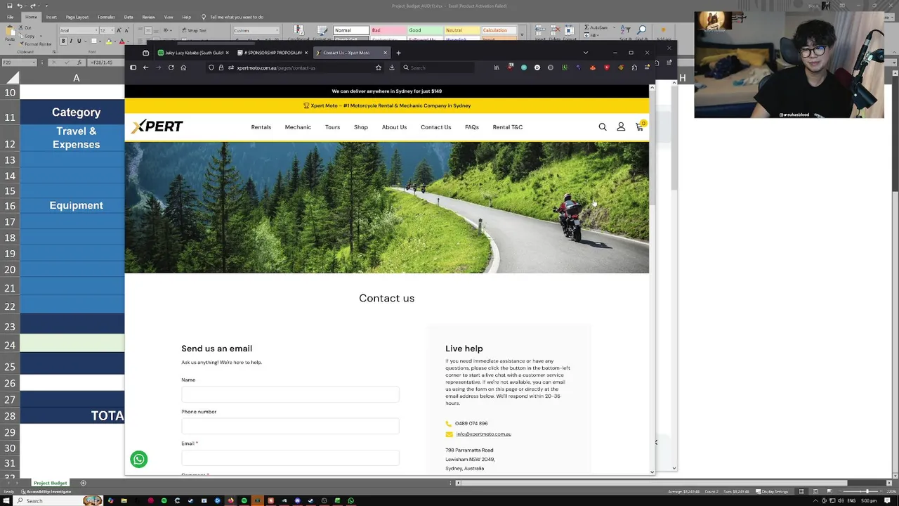Open Mechanic in site navigation
Viewport: 899px width, 506px height.
point(298,127)
